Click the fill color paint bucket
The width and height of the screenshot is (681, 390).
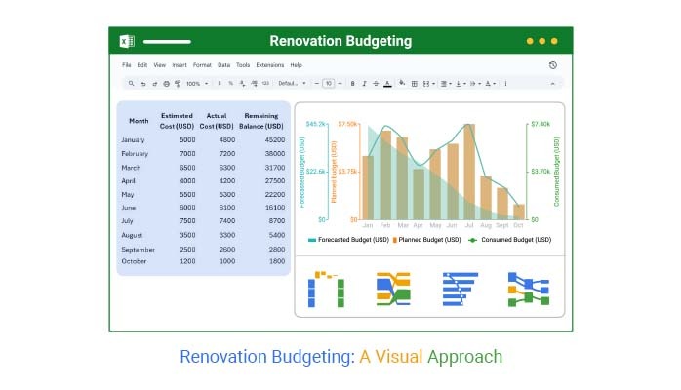tap(402, 84)
